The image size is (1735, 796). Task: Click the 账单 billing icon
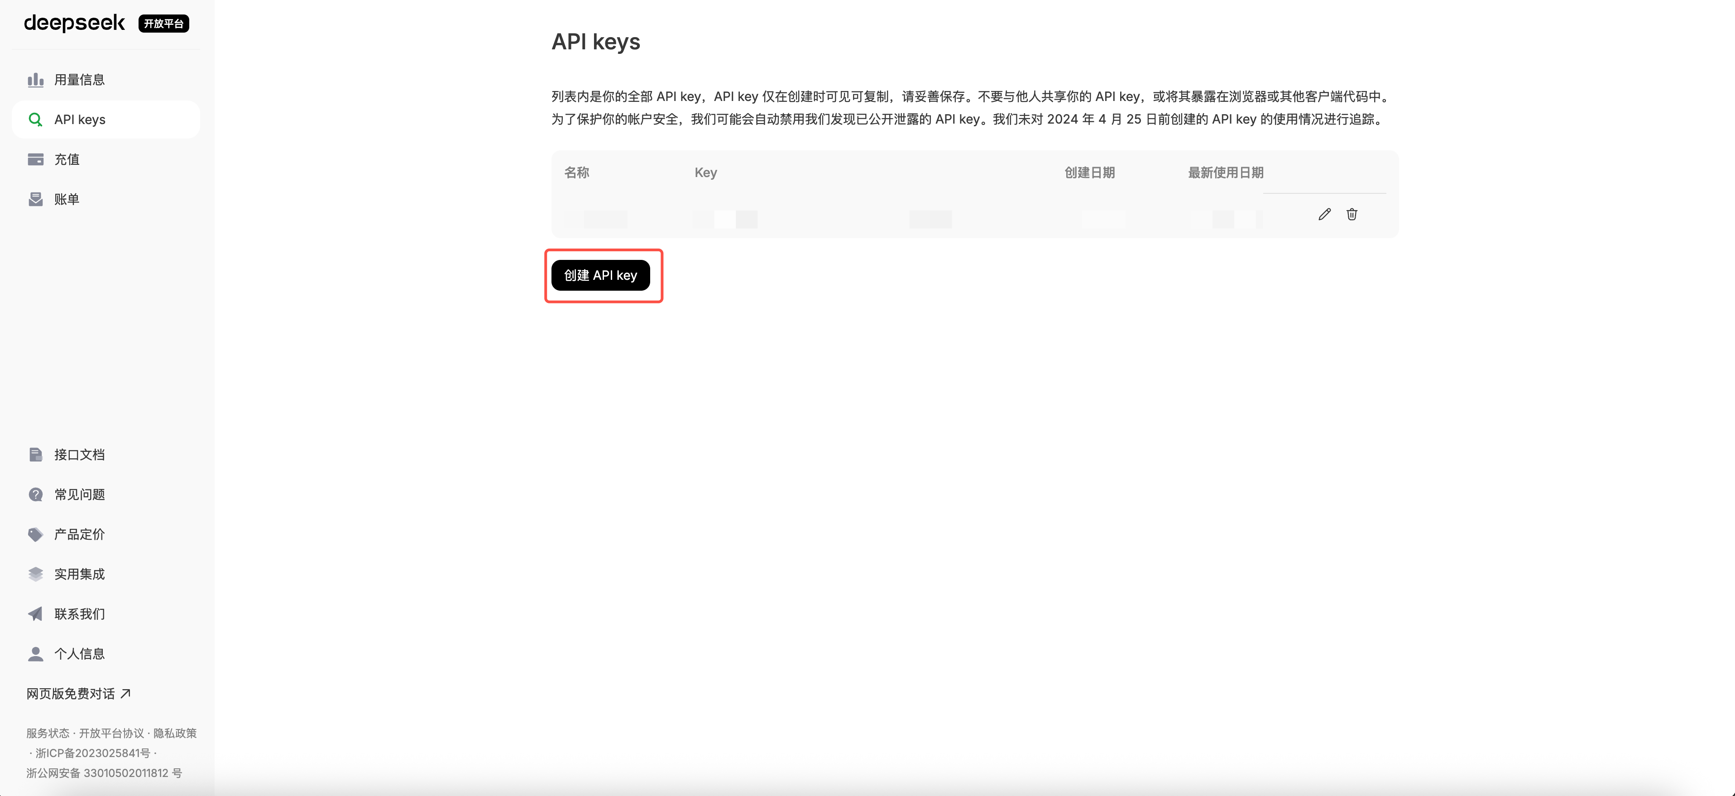pos(36,199)
